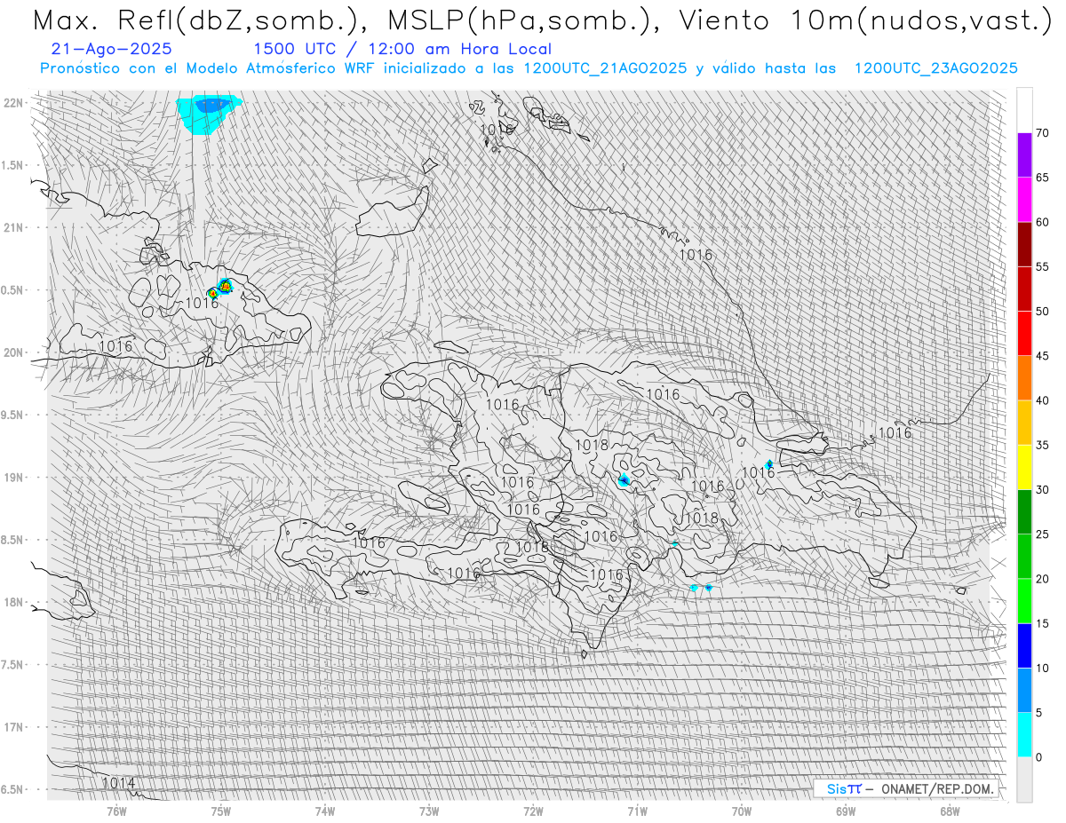
Task: Click the '8.5N' latitude tick label
Action: click(x=12, y=540)
